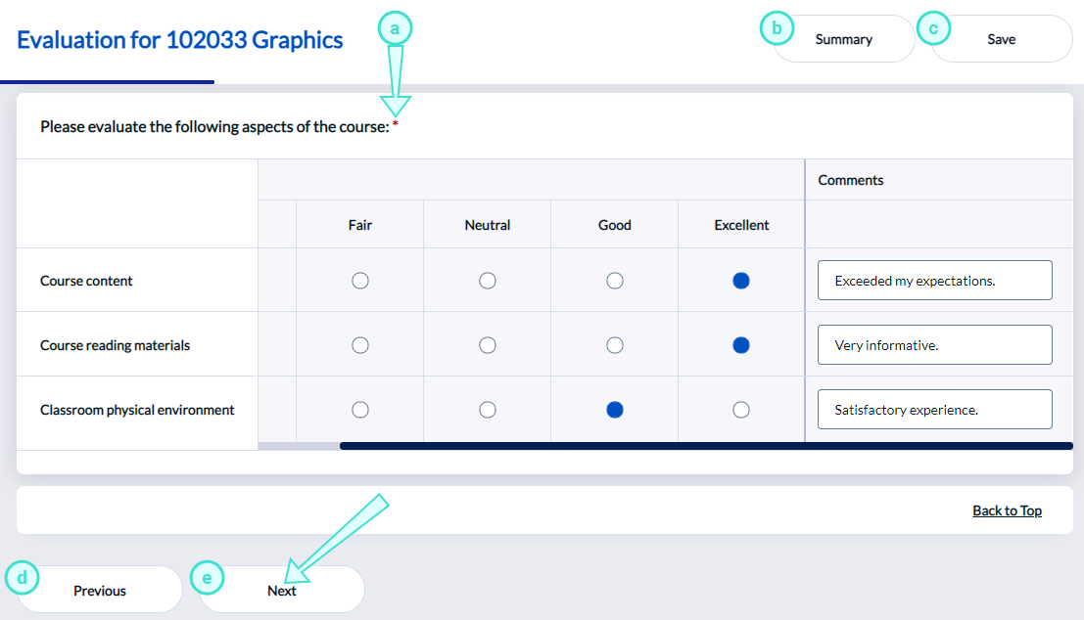The height and width of the screenshot is (620, 1084).
Task: Focus the 'Satisfactory experience.' comment field
Action: [x=934, y=410]
